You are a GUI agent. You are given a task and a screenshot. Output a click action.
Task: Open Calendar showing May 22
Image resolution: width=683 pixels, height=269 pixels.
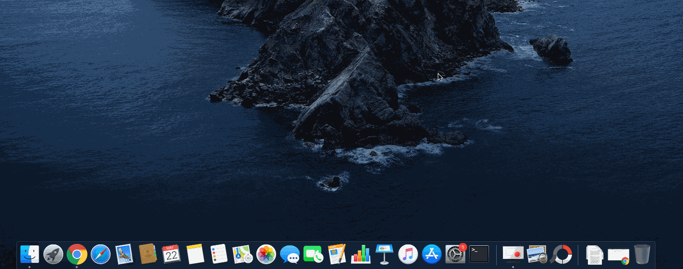click(171, 254)
